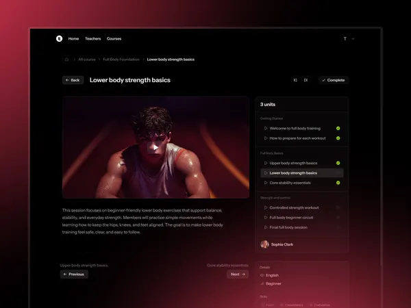Toggle completion check for Upper body strength basics
The width and height of the screenshot is (411, 308).
(x=338, y=163)
